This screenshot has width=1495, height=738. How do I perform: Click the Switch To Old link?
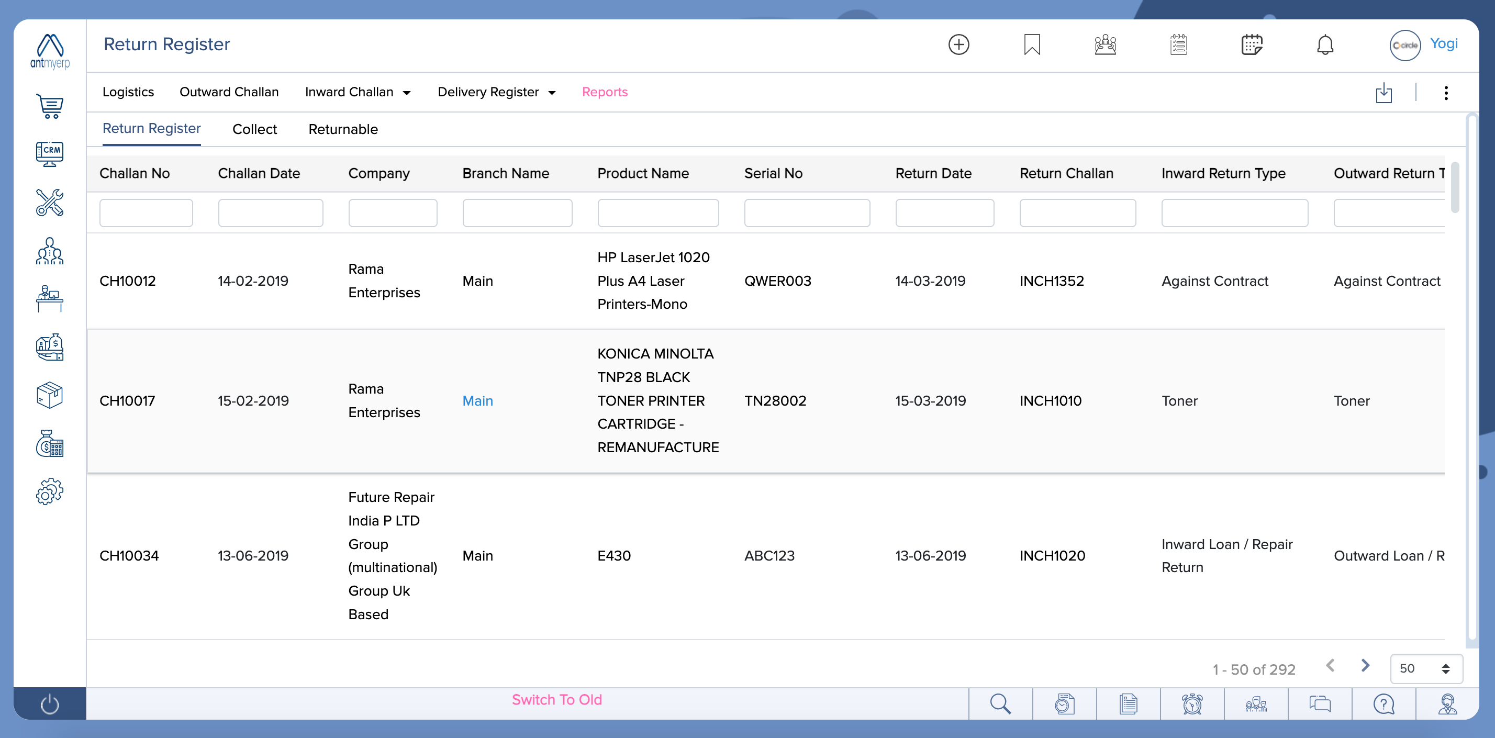point(556,700)
